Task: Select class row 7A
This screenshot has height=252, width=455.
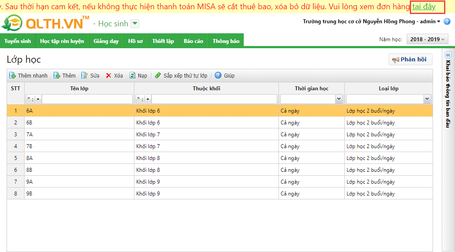Action: (220, 135)
